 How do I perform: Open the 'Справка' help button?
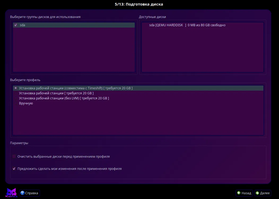coord(29,193)
